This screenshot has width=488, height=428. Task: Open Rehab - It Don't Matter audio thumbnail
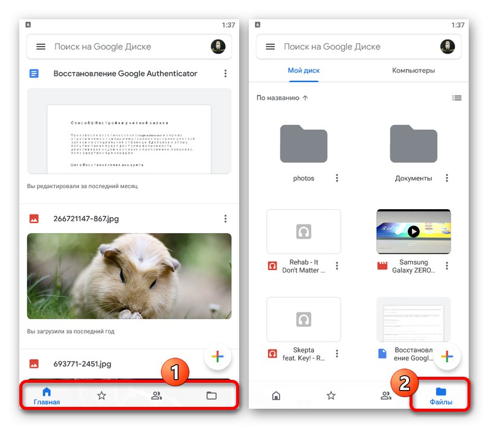[304, 231]
